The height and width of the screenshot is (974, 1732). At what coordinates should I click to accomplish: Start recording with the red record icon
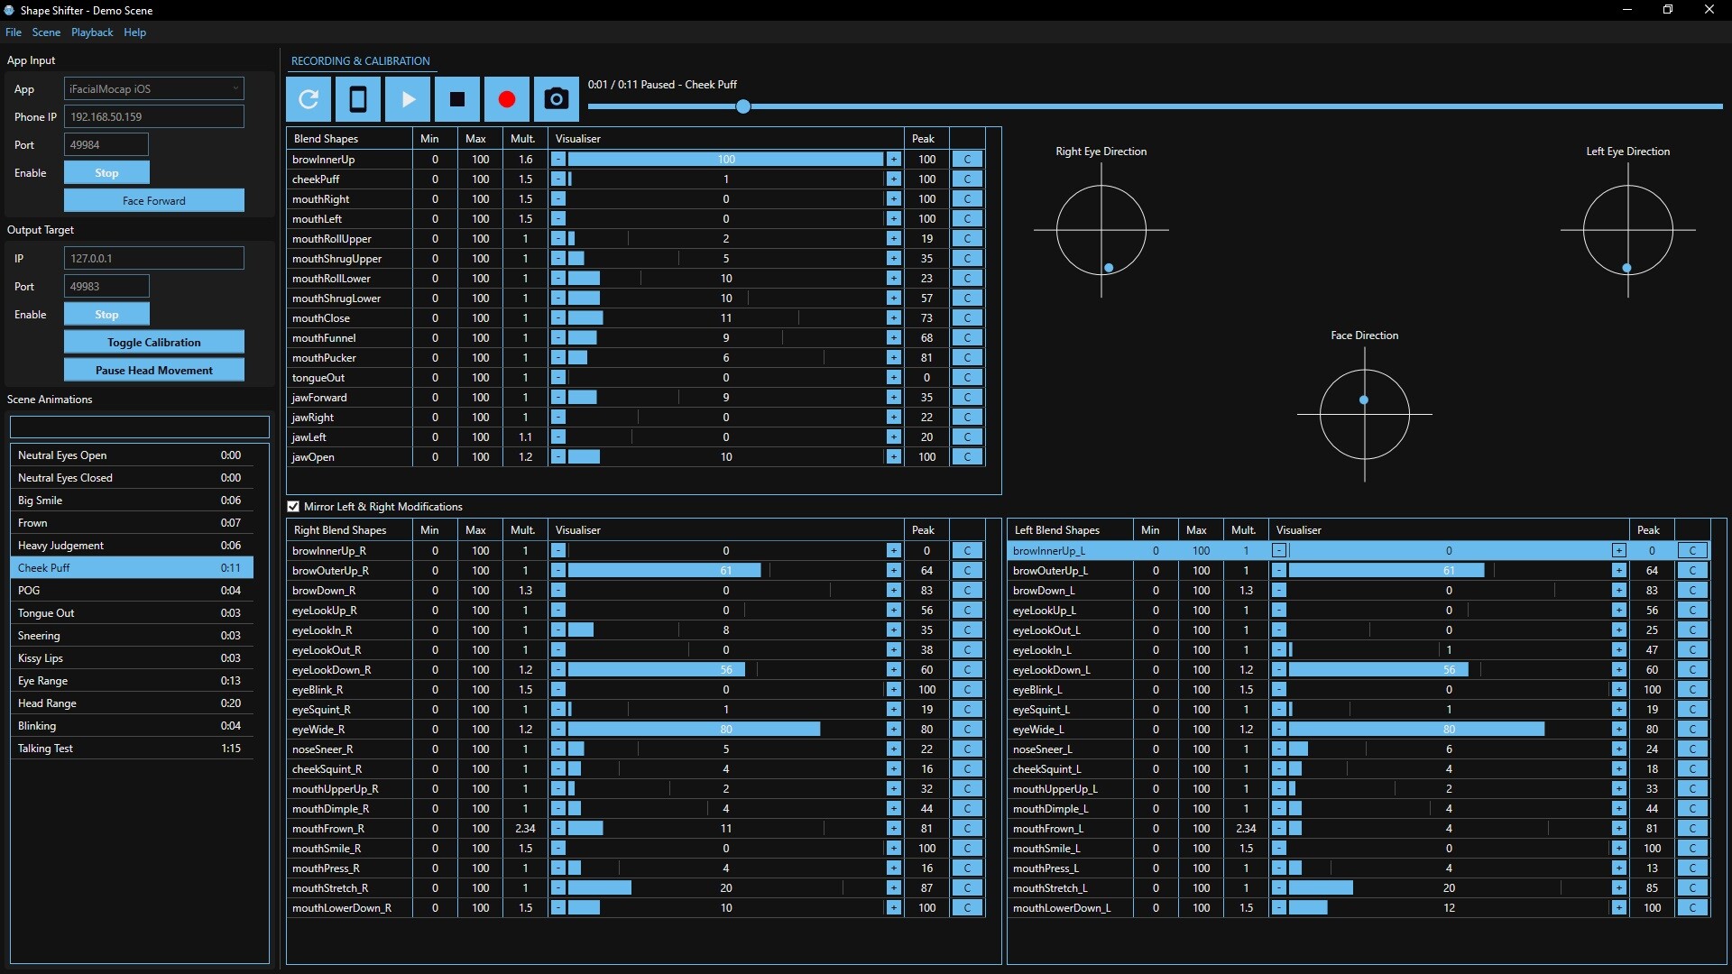point(506,99)
